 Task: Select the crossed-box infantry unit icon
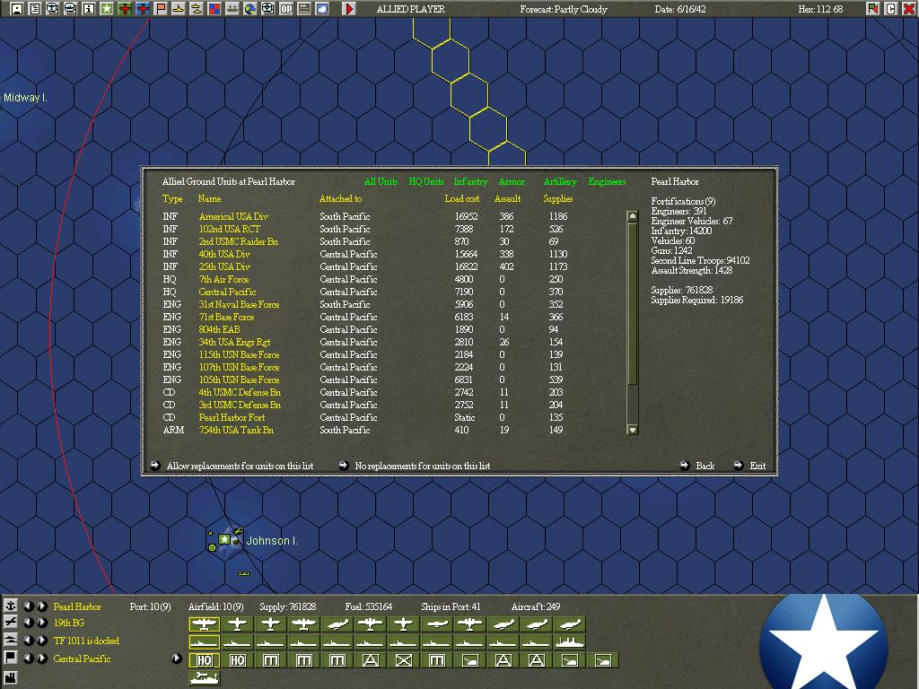(403, 660)
